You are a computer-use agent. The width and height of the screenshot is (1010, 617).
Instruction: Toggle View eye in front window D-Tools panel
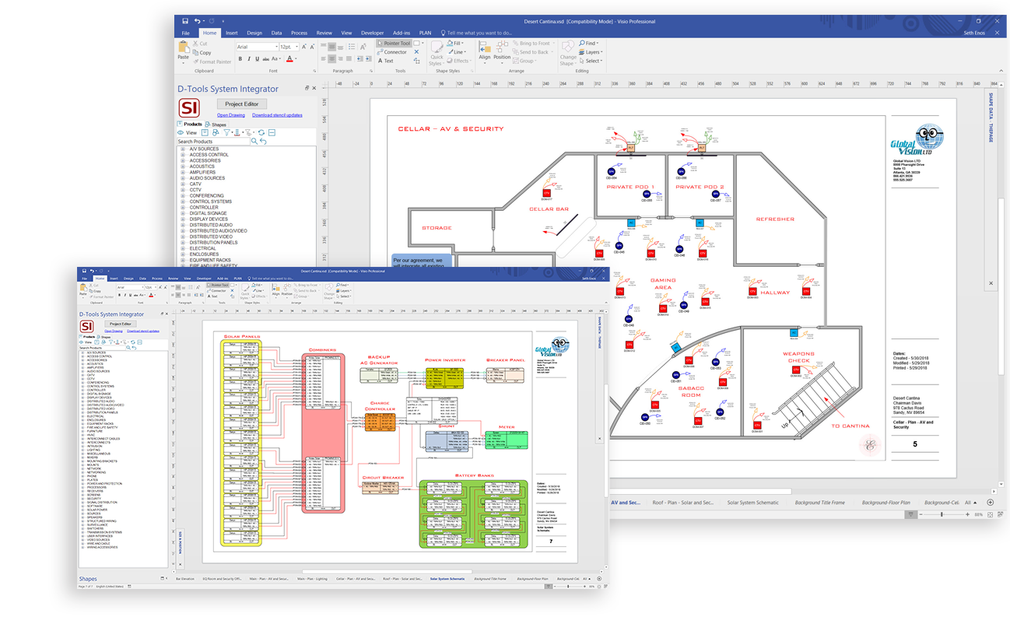(x=81, y=342)
